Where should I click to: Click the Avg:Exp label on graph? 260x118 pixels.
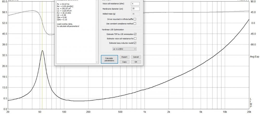(x=255, y=56)
